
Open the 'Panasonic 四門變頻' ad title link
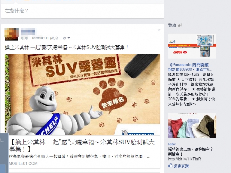tap(190, 65)
